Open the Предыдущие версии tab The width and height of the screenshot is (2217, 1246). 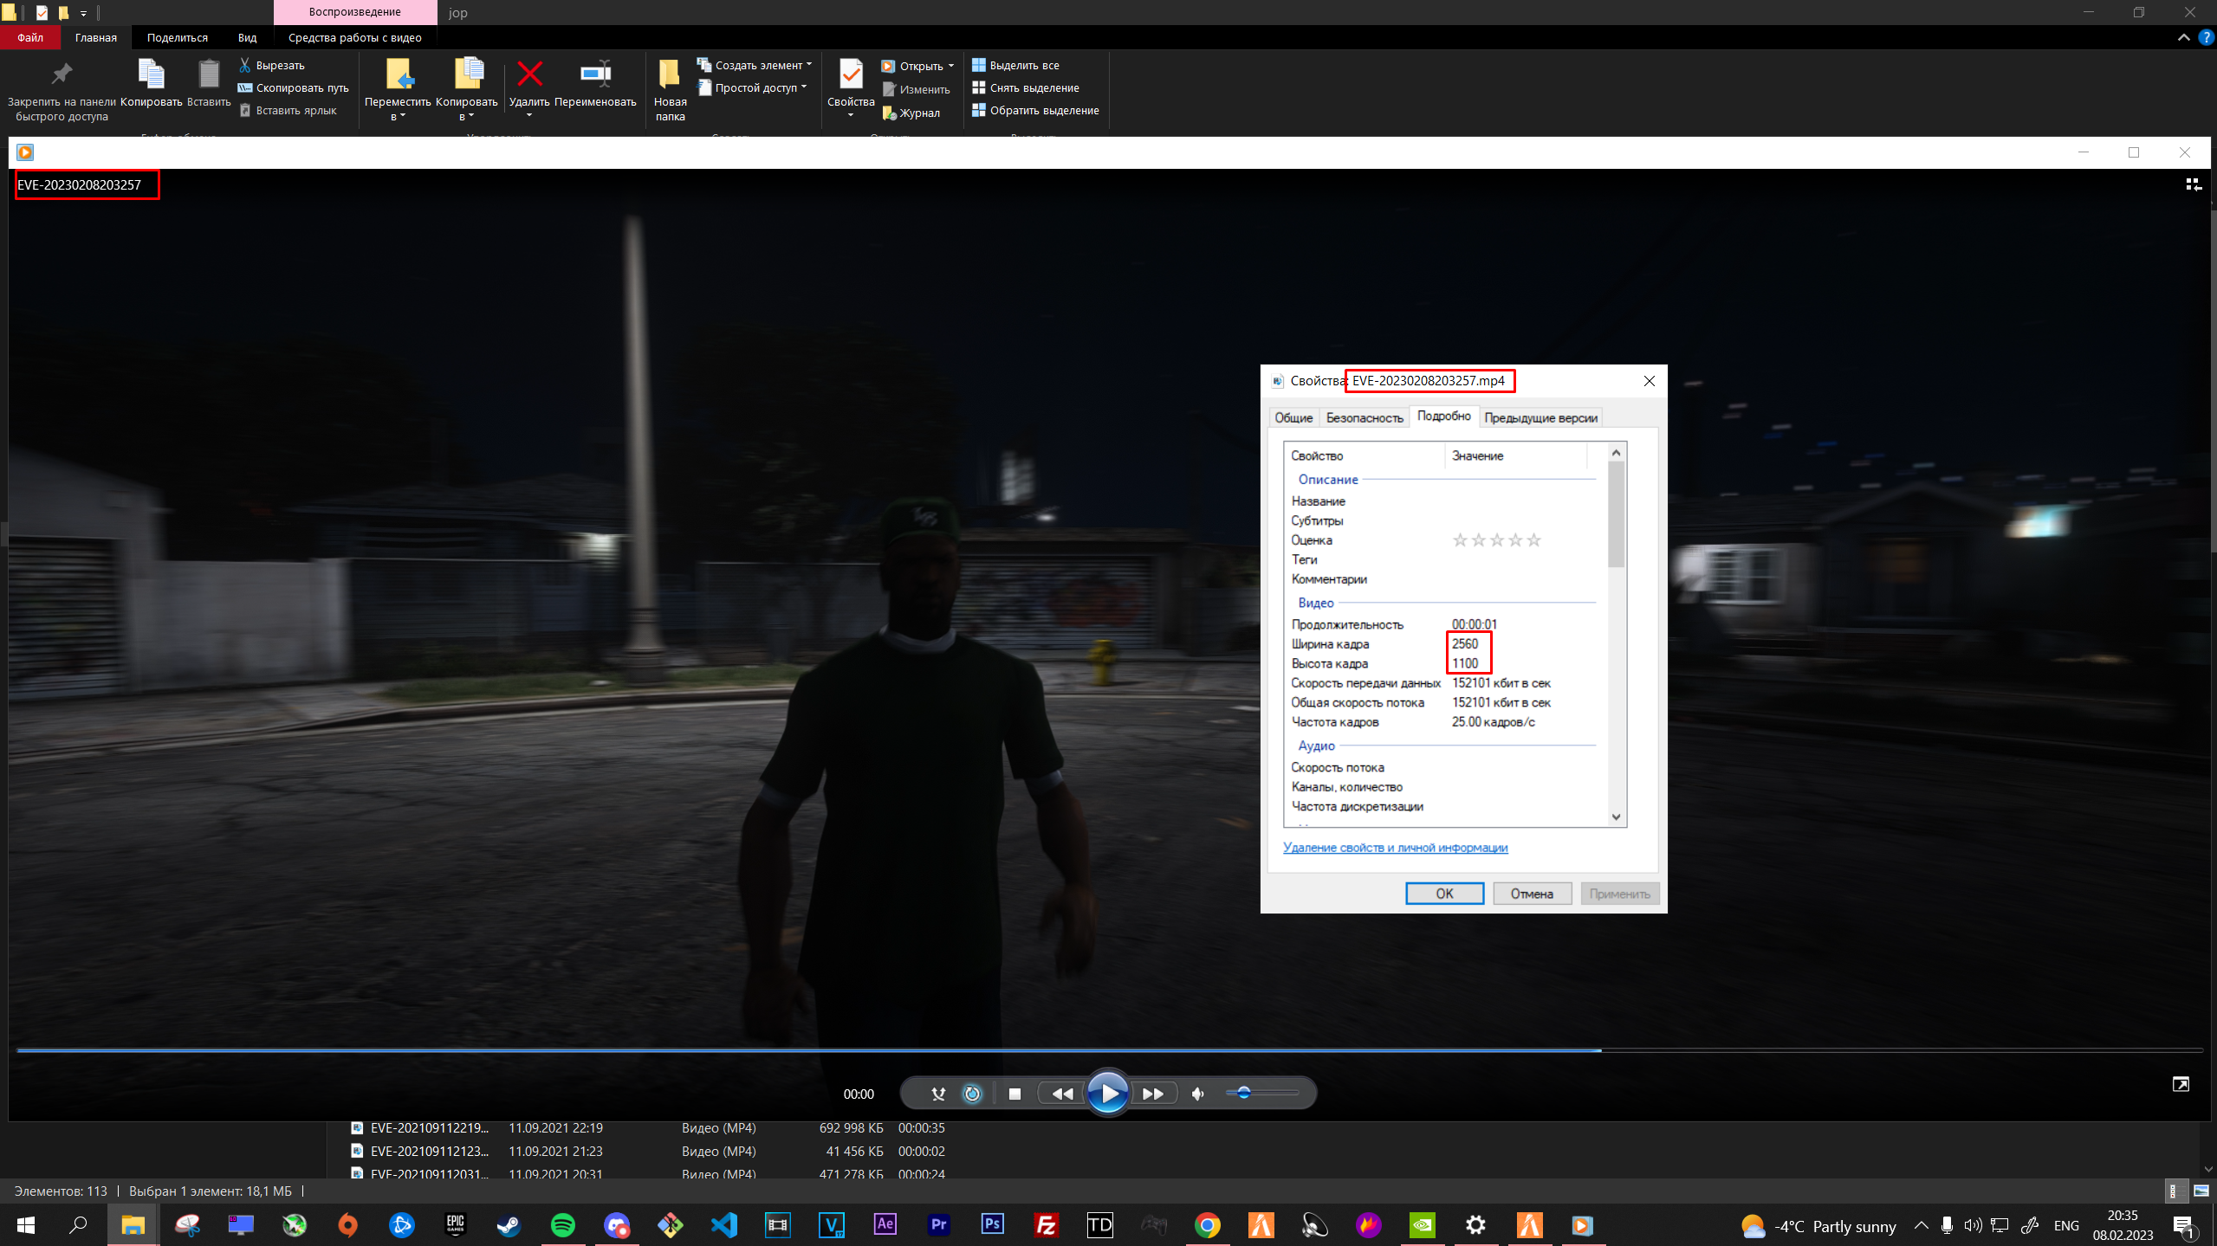[x=1540, y=417]
